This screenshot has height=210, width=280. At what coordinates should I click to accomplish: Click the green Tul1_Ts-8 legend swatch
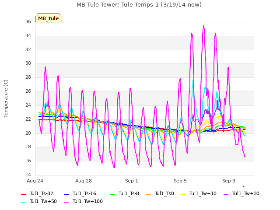click(112, 194)
